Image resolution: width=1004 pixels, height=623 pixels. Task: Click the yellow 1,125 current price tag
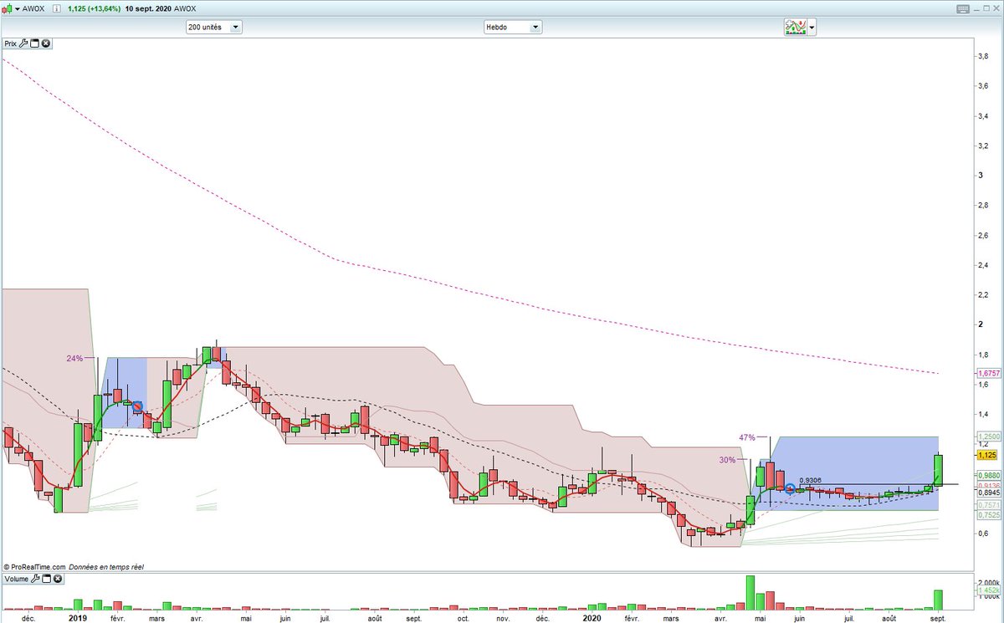coord(986,455)
